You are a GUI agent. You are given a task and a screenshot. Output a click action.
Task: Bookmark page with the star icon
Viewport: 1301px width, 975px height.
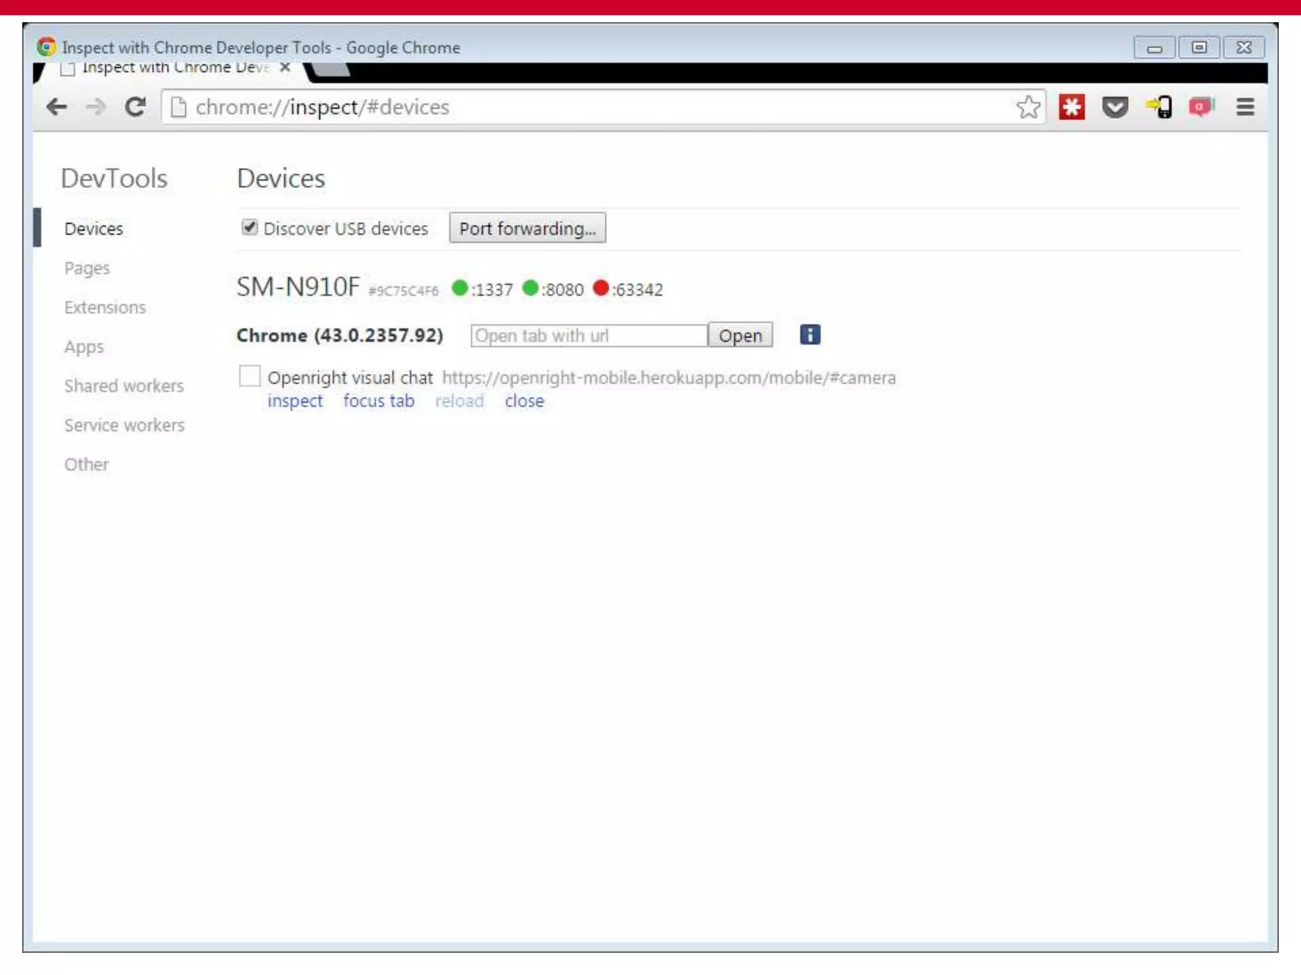coord(1028,107)
